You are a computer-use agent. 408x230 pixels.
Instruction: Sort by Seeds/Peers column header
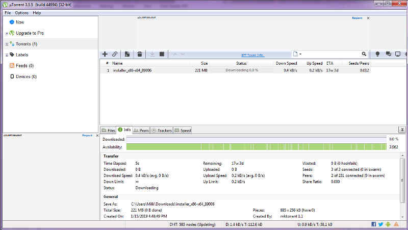tap(359, 63)
